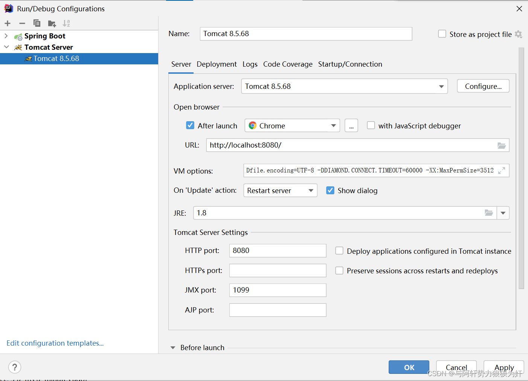This screenshot has height=381, width=528.
Task: Click the gear icon beside Store as project file
Action: (519, 34)
